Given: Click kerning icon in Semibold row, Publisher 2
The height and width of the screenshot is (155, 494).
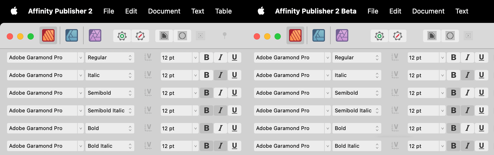Looking at the screenshot, I should [x=148, y=93].
